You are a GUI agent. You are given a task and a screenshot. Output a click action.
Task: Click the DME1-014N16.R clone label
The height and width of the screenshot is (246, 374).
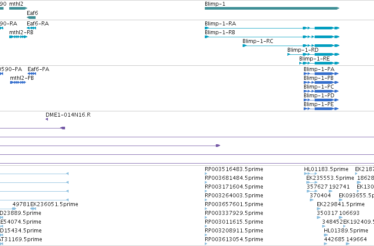tap(68, 115)
